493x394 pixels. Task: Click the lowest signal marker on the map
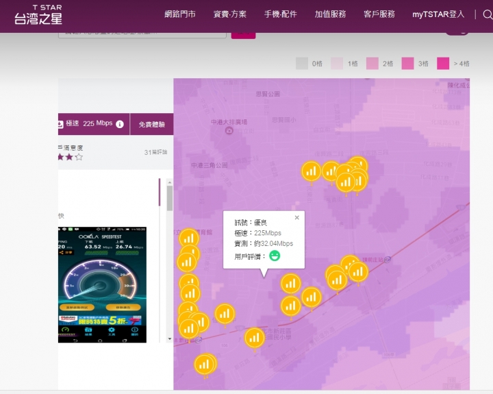[204, 365]
